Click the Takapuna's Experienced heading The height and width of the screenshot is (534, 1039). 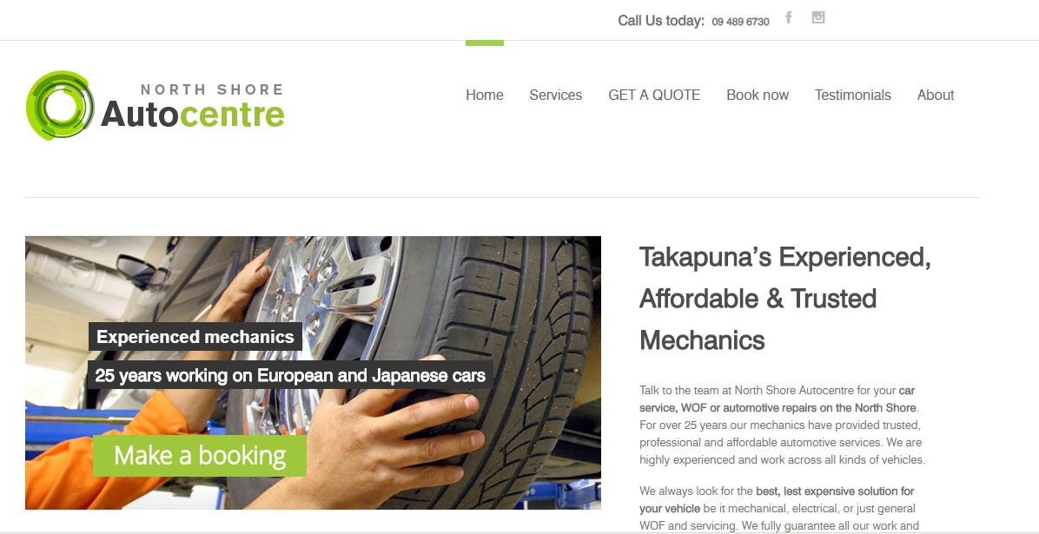(x=785, y=298)
